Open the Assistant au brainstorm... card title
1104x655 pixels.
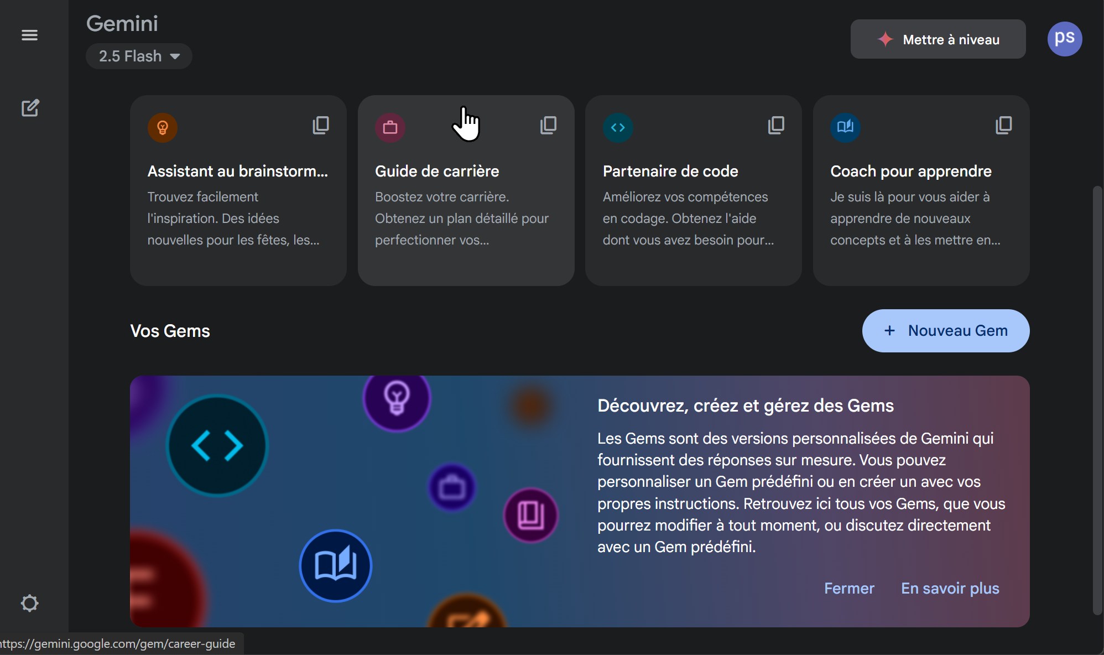click(x=238, y=171)
